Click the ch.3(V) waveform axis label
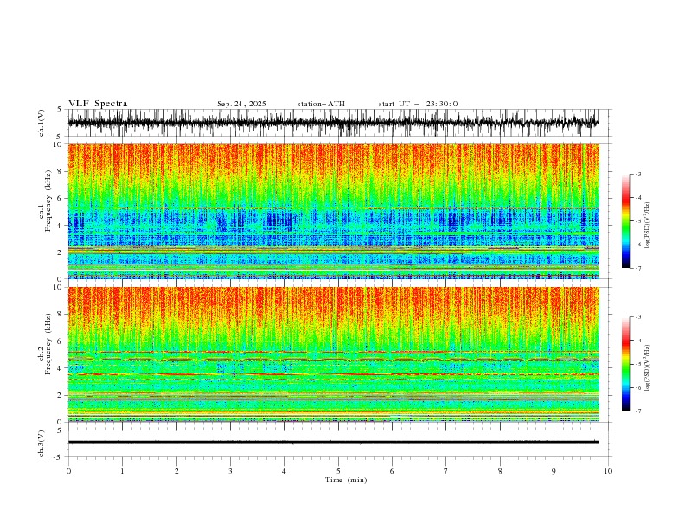The width and height of the screenshot is (685, 529). point(42,444)
